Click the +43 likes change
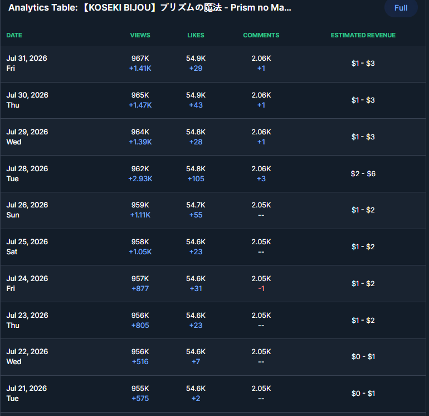Screen dimensions: 429x416 (196, 105)
